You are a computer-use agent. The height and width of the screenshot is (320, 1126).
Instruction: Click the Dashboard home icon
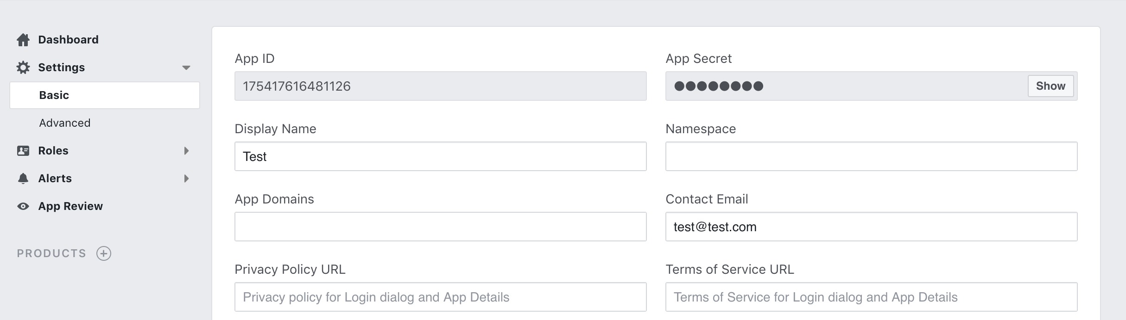click(23, 40)
